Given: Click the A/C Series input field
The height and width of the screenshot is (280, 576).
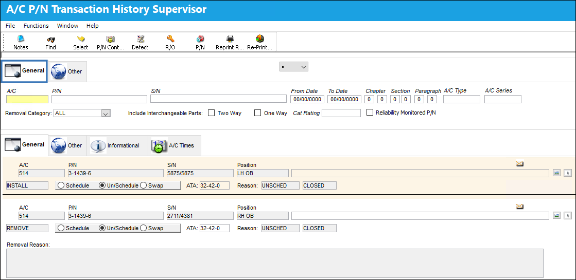Looking at the screenshot, I should click(503, 99).
